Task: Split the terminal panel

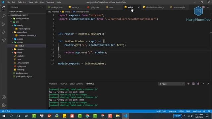Action: click(193, 84)
